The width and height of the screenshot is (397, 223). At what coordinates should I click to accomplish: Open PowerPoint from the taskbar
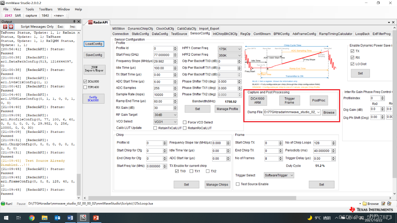96,218
